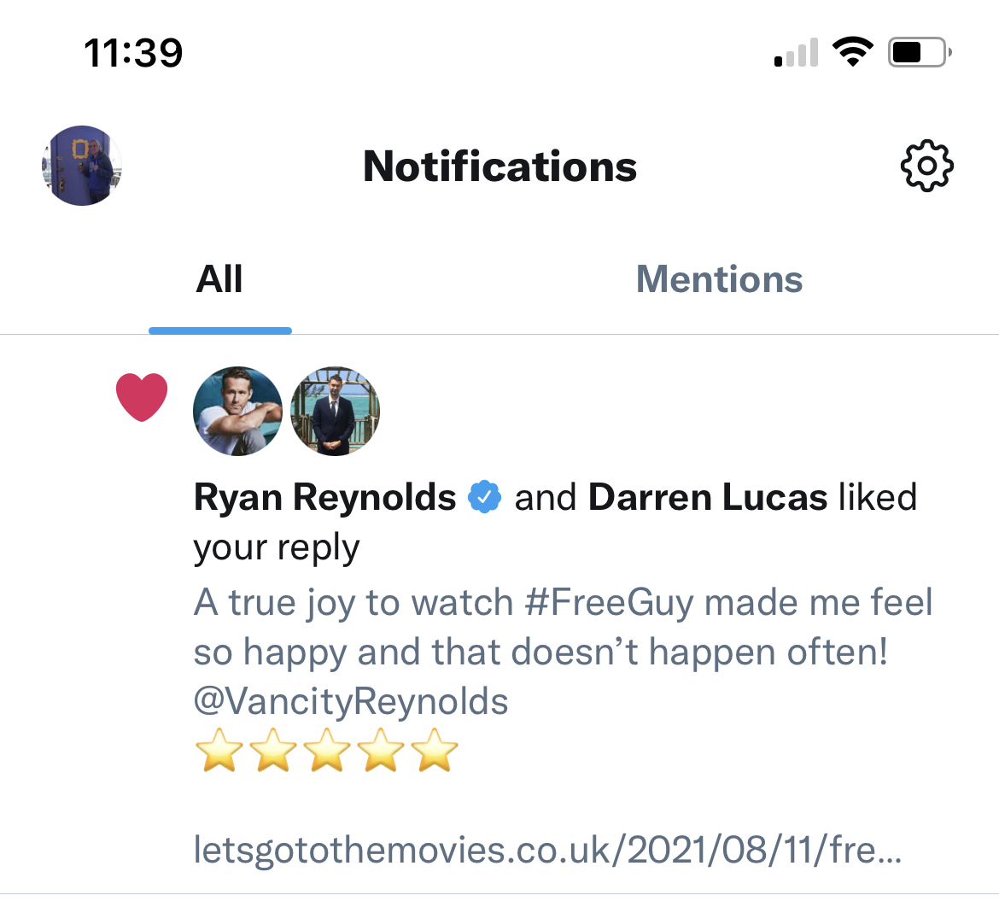Image resolution: width=999 pixels, height=901 pixels.
Task: Open the Darren Lucas name link
Action: pyautogui.click(x=708, y=497)
